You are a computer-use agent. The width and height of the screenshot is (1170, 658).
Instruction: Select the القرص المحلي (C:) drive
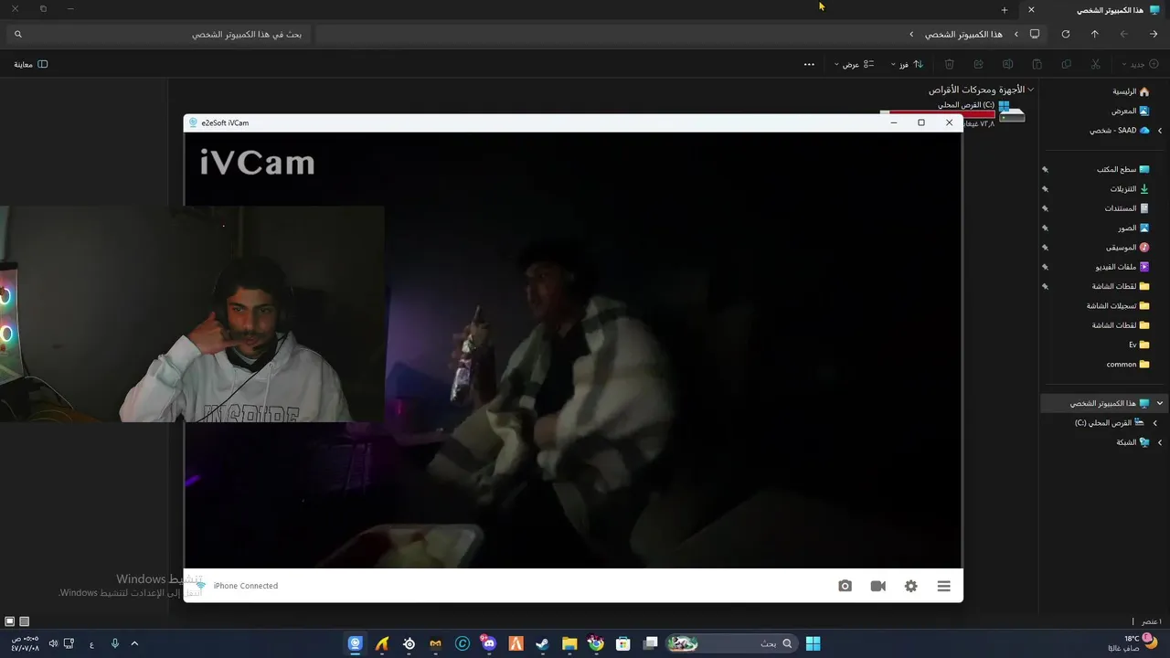pos(953,113)
